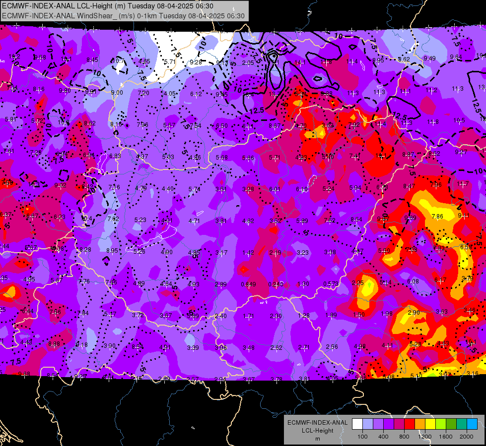Image resolution: width=486 pixels, height=446 pixels.
Task: Click the grid value "6.01"
Action: 275,189
